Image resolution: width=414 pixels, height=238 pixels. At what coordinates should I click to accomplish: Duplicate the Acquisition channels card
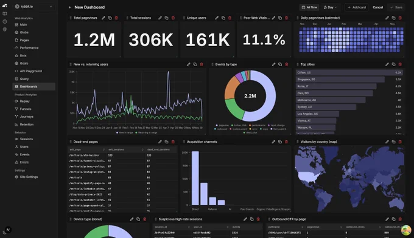coord(280,141)
